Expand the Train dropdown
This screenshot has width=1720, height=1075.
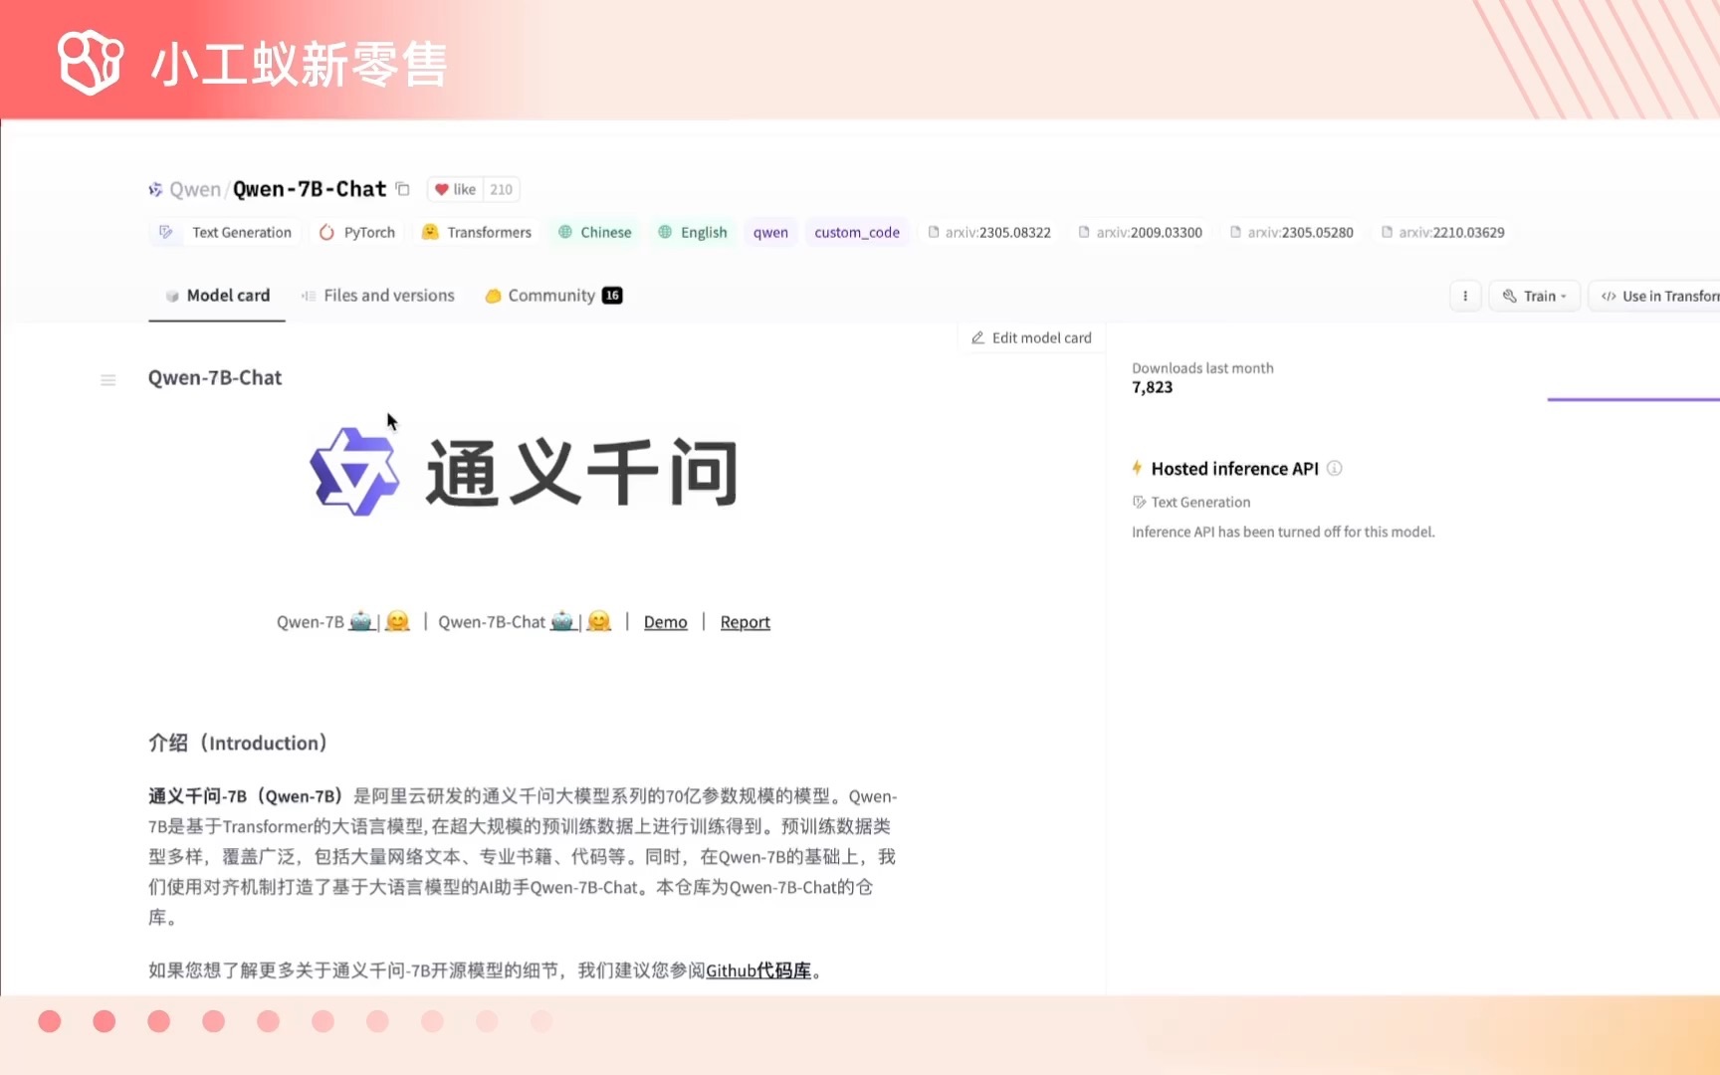tap(1535, 296)
